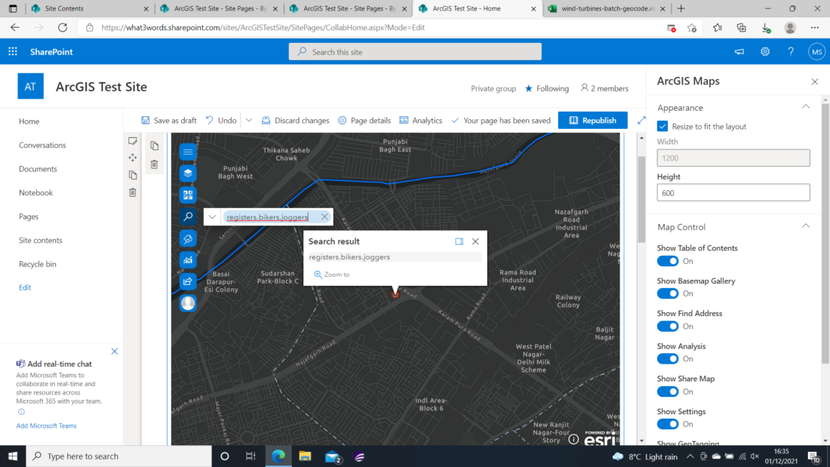This screenshot has width=830, height=467.
Task: Click the edit section icon
Action: 133,141
